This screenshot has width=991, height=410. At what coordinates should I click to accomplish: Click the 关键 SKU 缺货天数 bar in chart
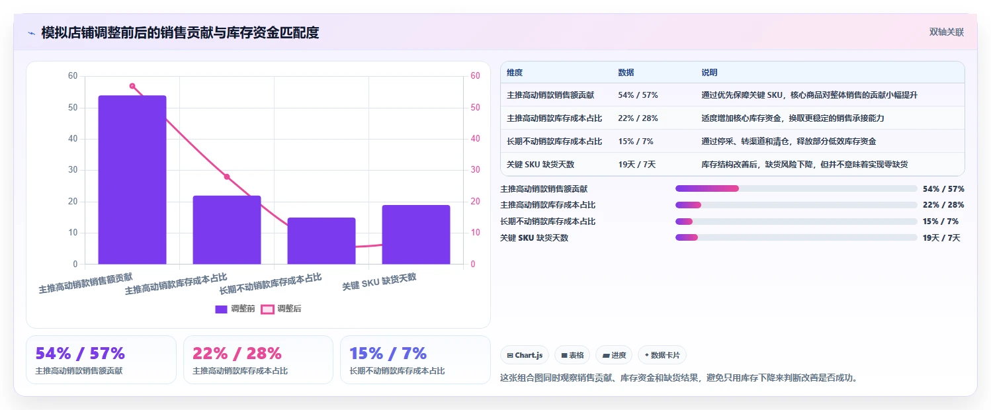(x=416, y=235)
